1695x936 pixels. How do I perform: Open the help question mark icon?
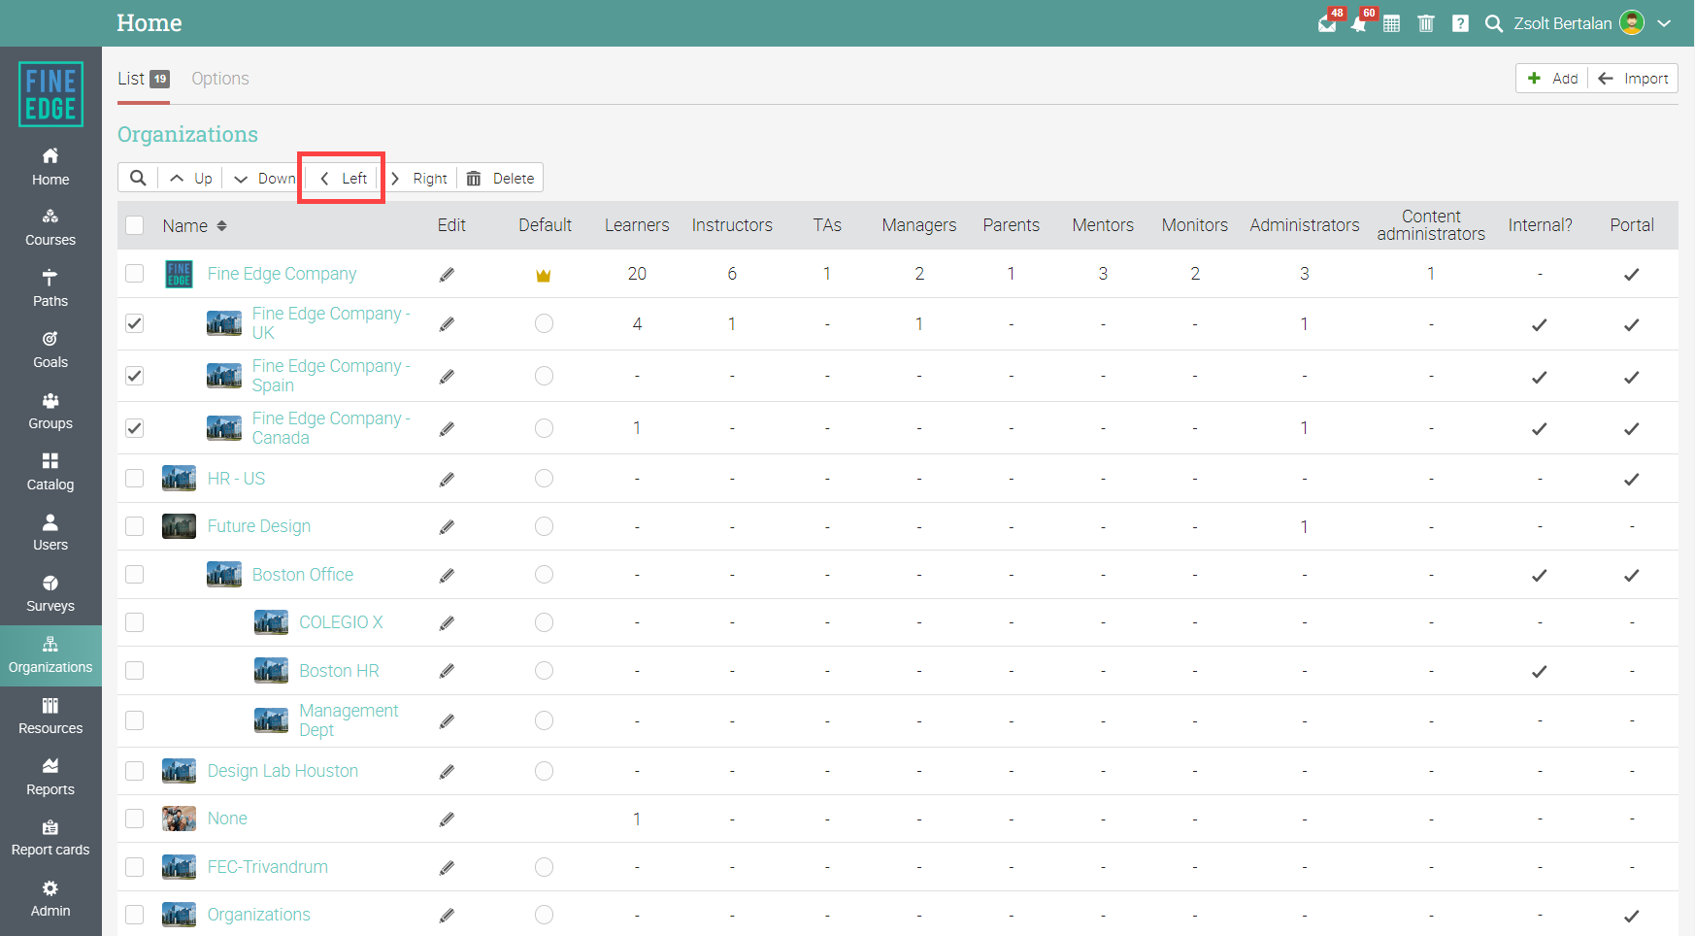pos(1460,23)
